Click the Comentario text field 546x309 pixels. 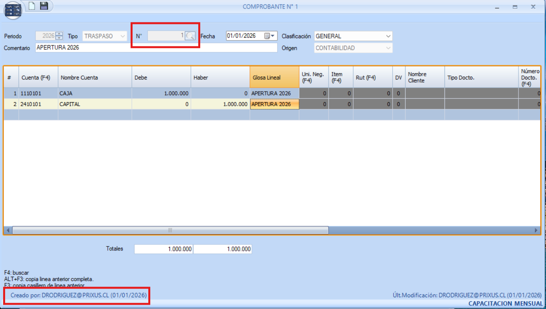coord(156,48)
